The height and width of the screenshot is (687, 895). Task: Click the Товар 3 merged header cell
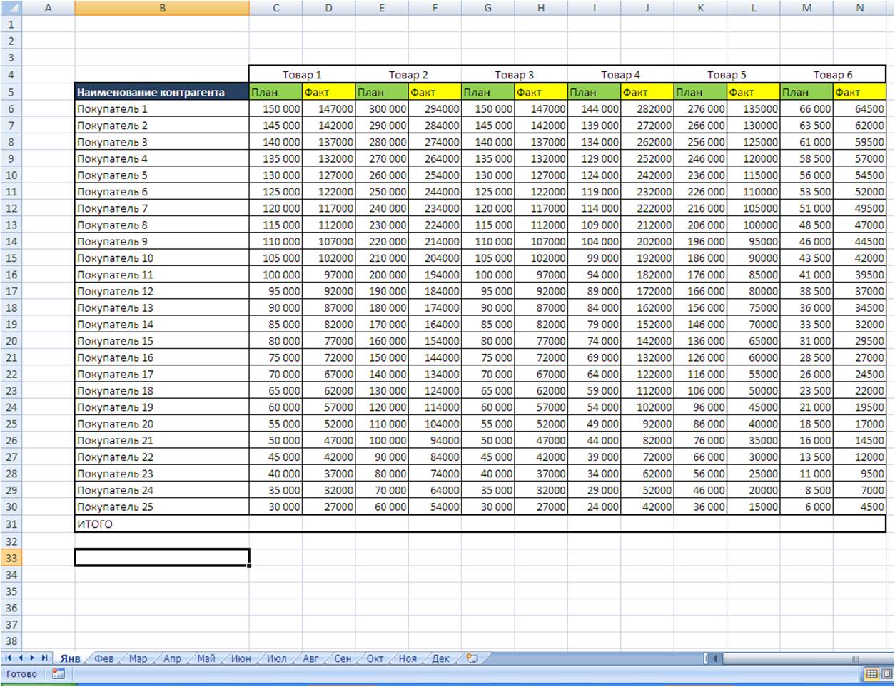(514, 75)
